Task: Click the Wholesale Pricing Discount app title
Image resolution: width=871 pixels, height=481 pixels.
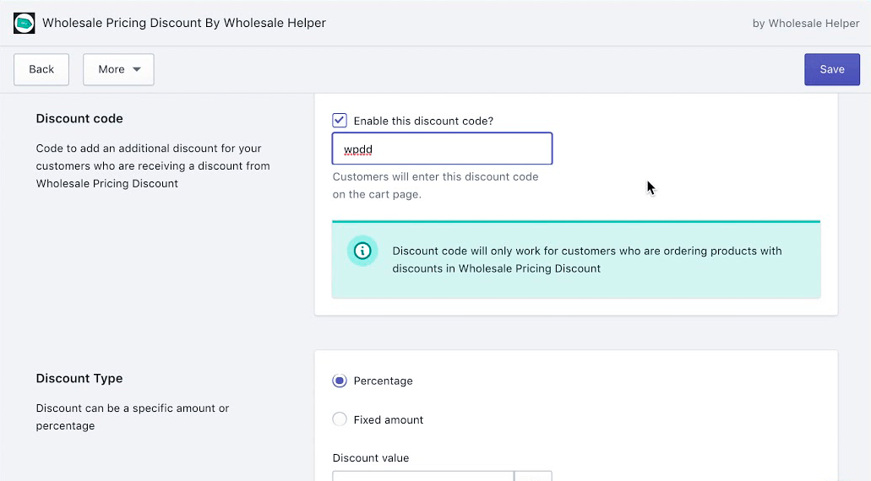Action: click(x=184, y=23)
